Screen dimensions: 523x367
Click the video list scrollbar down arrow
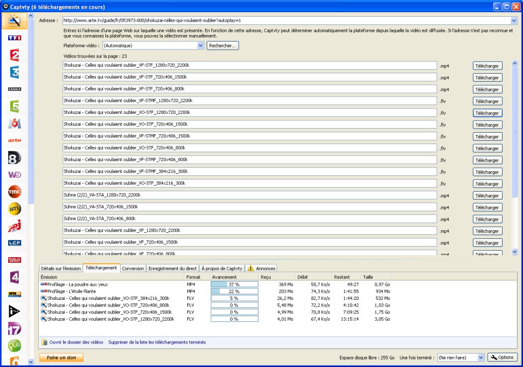tap(514, 251)
